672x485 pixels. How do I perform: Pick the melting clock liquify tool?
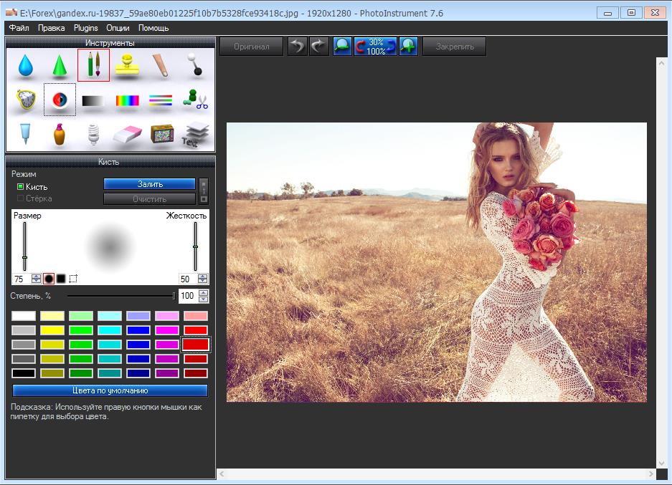(x=26, y=100)
